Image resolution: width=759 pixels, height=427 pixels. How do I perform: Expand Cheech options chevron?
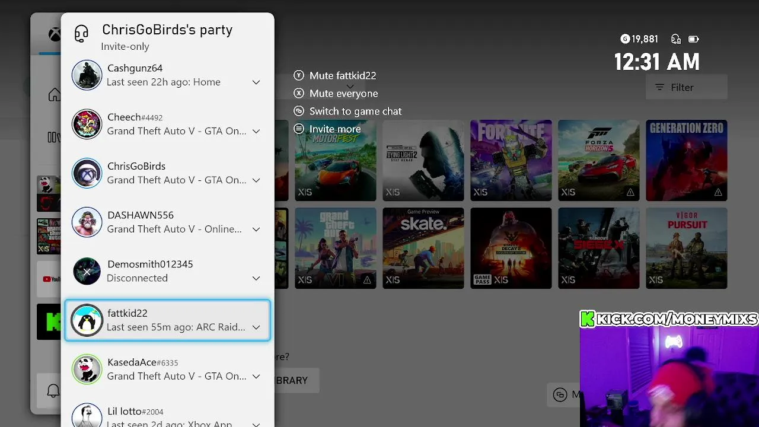(256, 131)
